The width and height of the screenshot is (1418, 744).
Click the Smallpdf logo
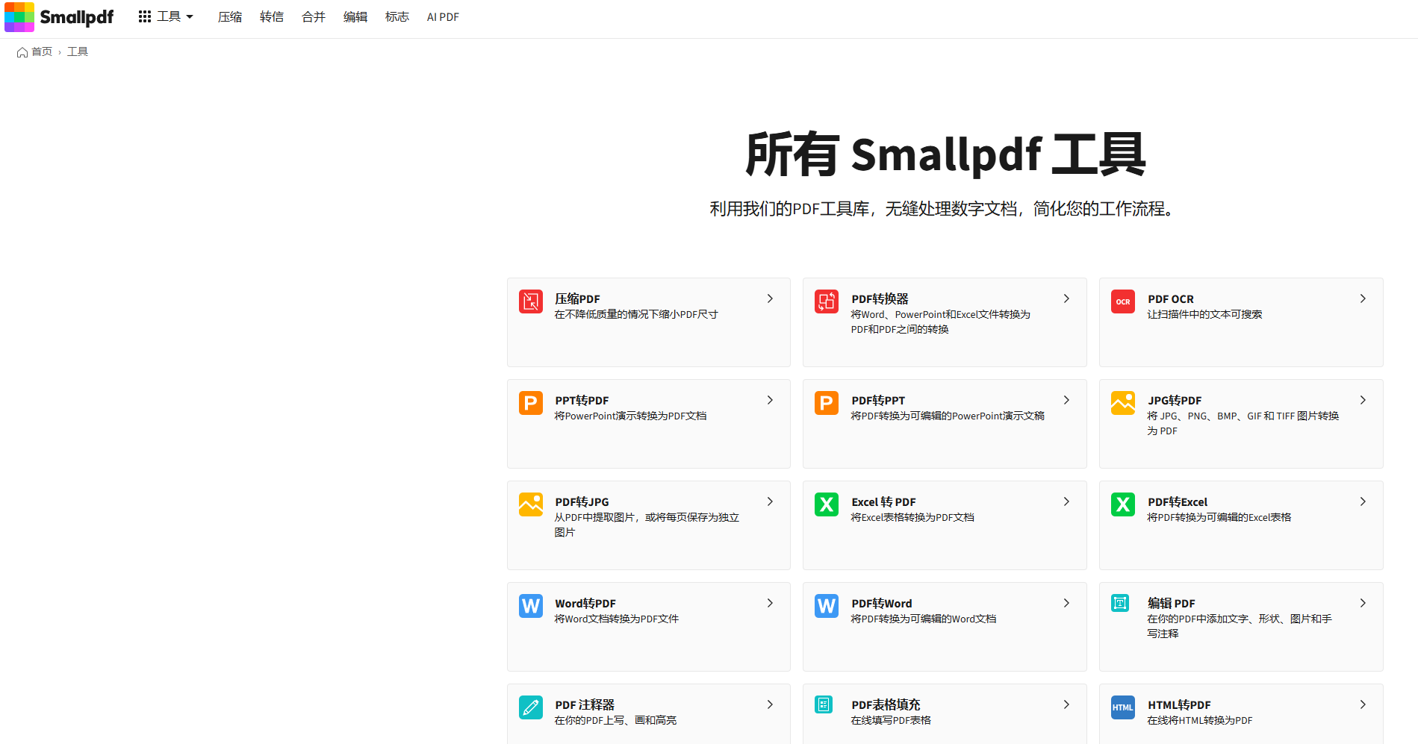59,17
